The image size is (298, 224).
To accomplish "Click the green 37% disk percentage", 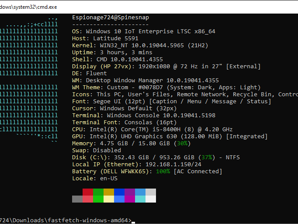I will [x=207, y=157].
